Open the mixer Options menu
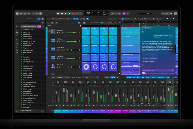Screen dimensions: 193x129 tap(60, 77)
